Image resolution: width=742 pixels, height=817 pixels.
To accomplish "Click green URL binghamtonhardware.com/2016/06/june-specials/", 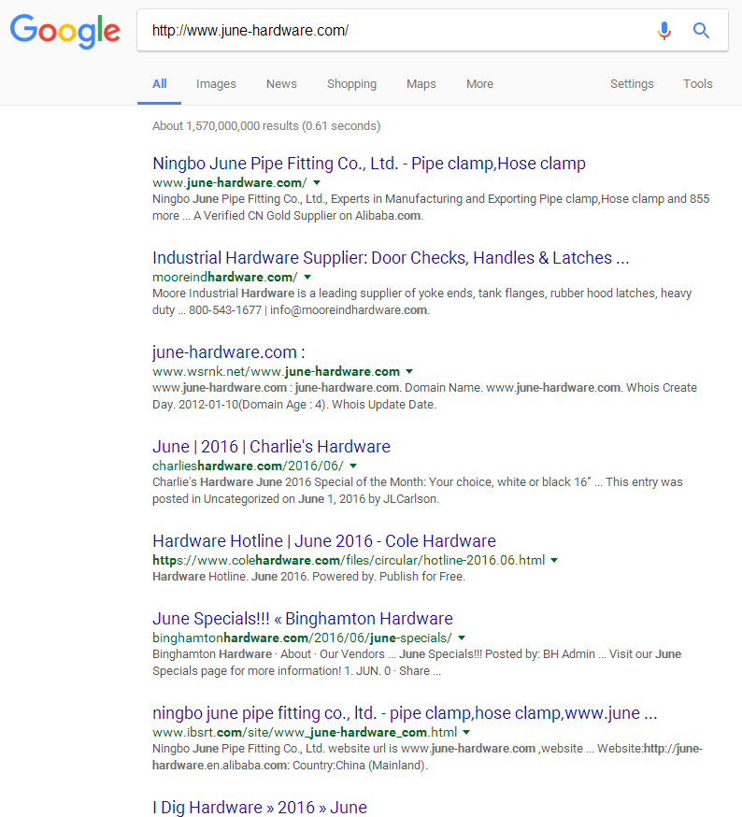I will [302, 638].
